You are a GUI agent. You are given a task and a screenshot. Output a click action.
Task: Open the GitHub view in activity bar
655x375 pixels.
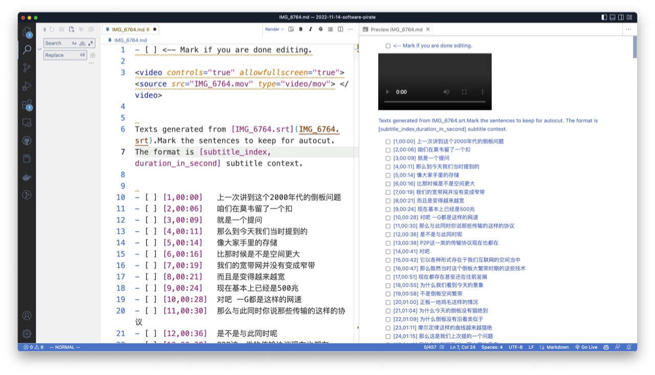click(x=27, y=141)
